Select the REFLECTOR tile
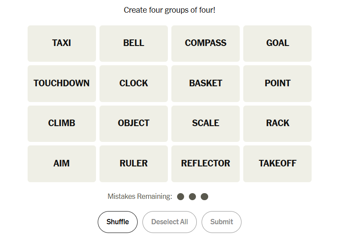Screen dimensions: 341x240 pyautogui.click(x=205, y=164)
